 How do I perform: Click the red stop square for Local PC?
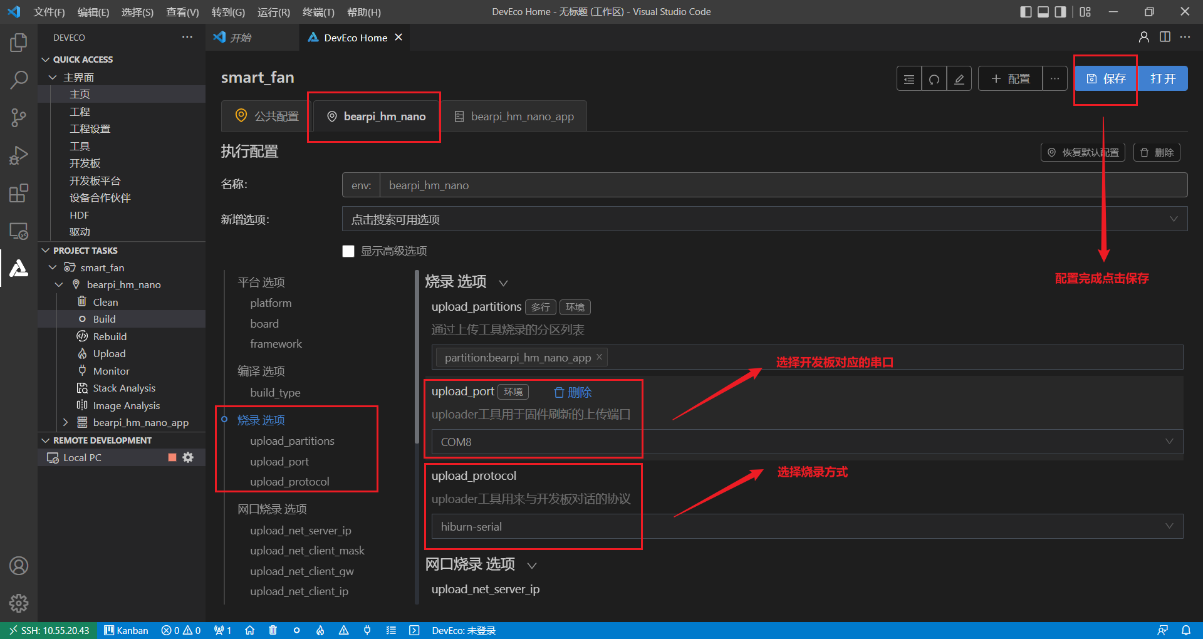172,457
